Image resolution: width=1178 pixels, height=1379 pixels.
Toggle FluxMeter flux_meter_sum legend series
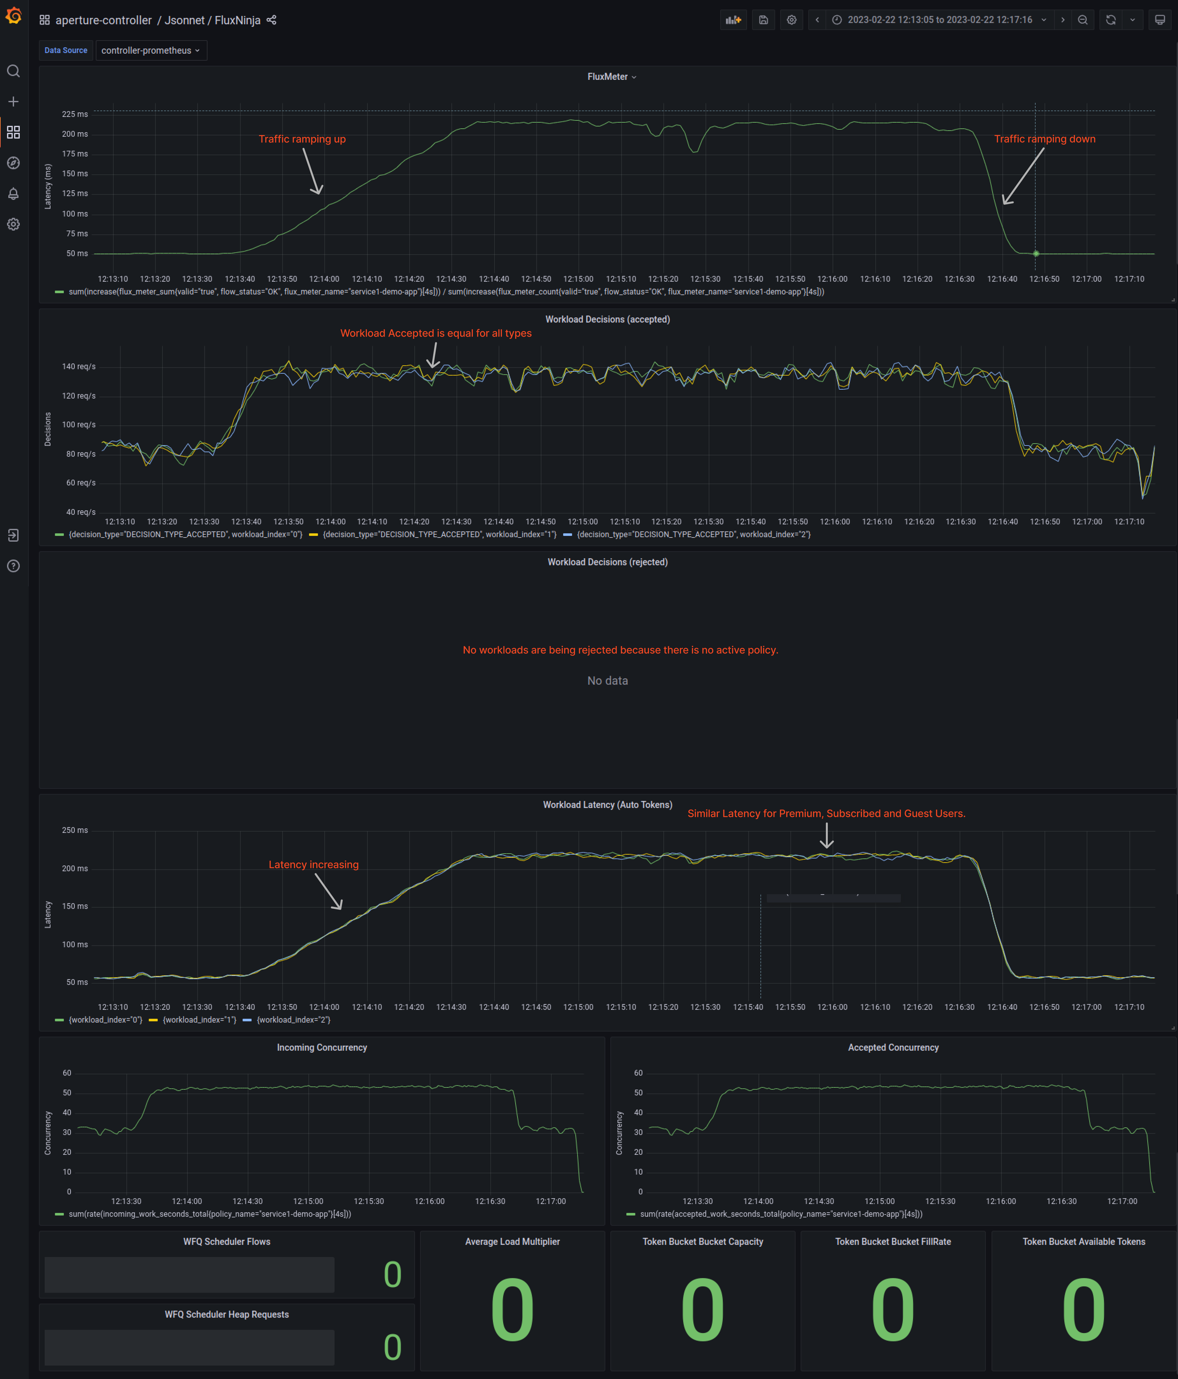click(446, 292)
